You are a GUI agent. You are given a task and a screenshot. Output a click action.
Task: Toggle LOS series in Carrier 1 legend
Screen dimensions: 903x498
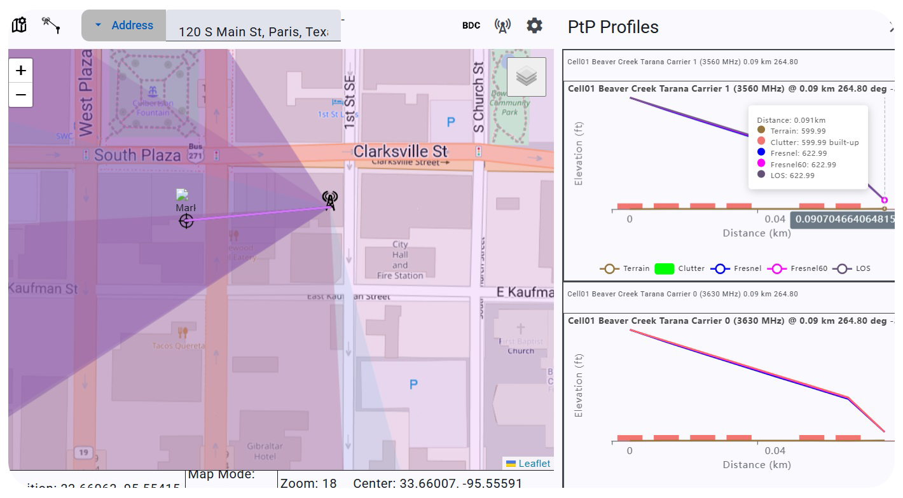pyautogui.click(x=852, y=268)
